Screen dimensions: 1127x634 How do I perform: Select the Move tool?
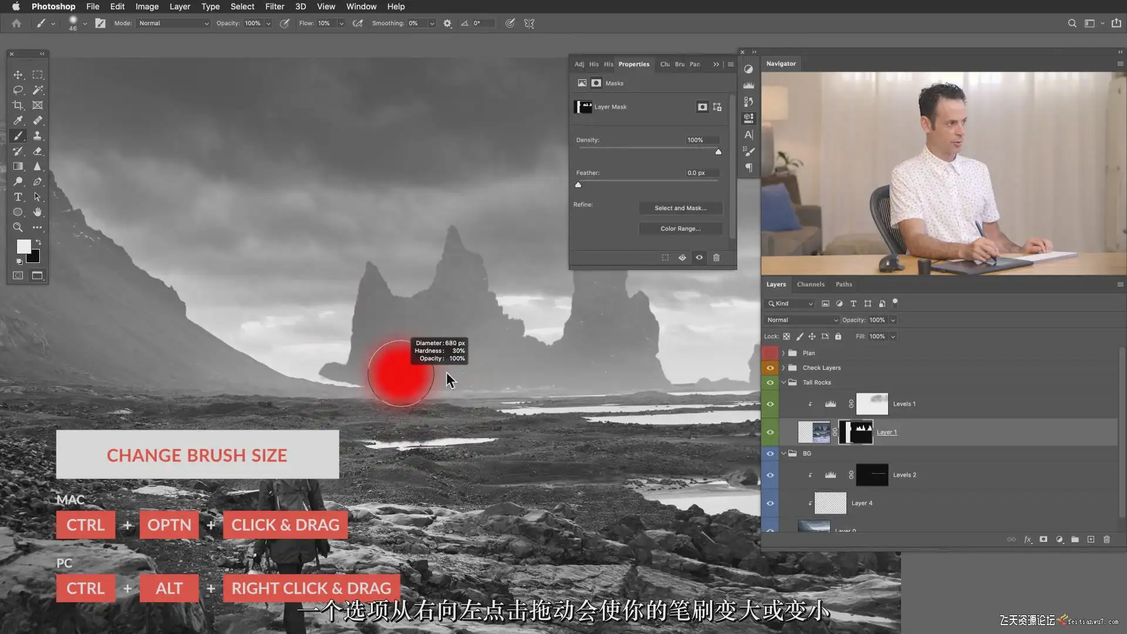point(18,75)
